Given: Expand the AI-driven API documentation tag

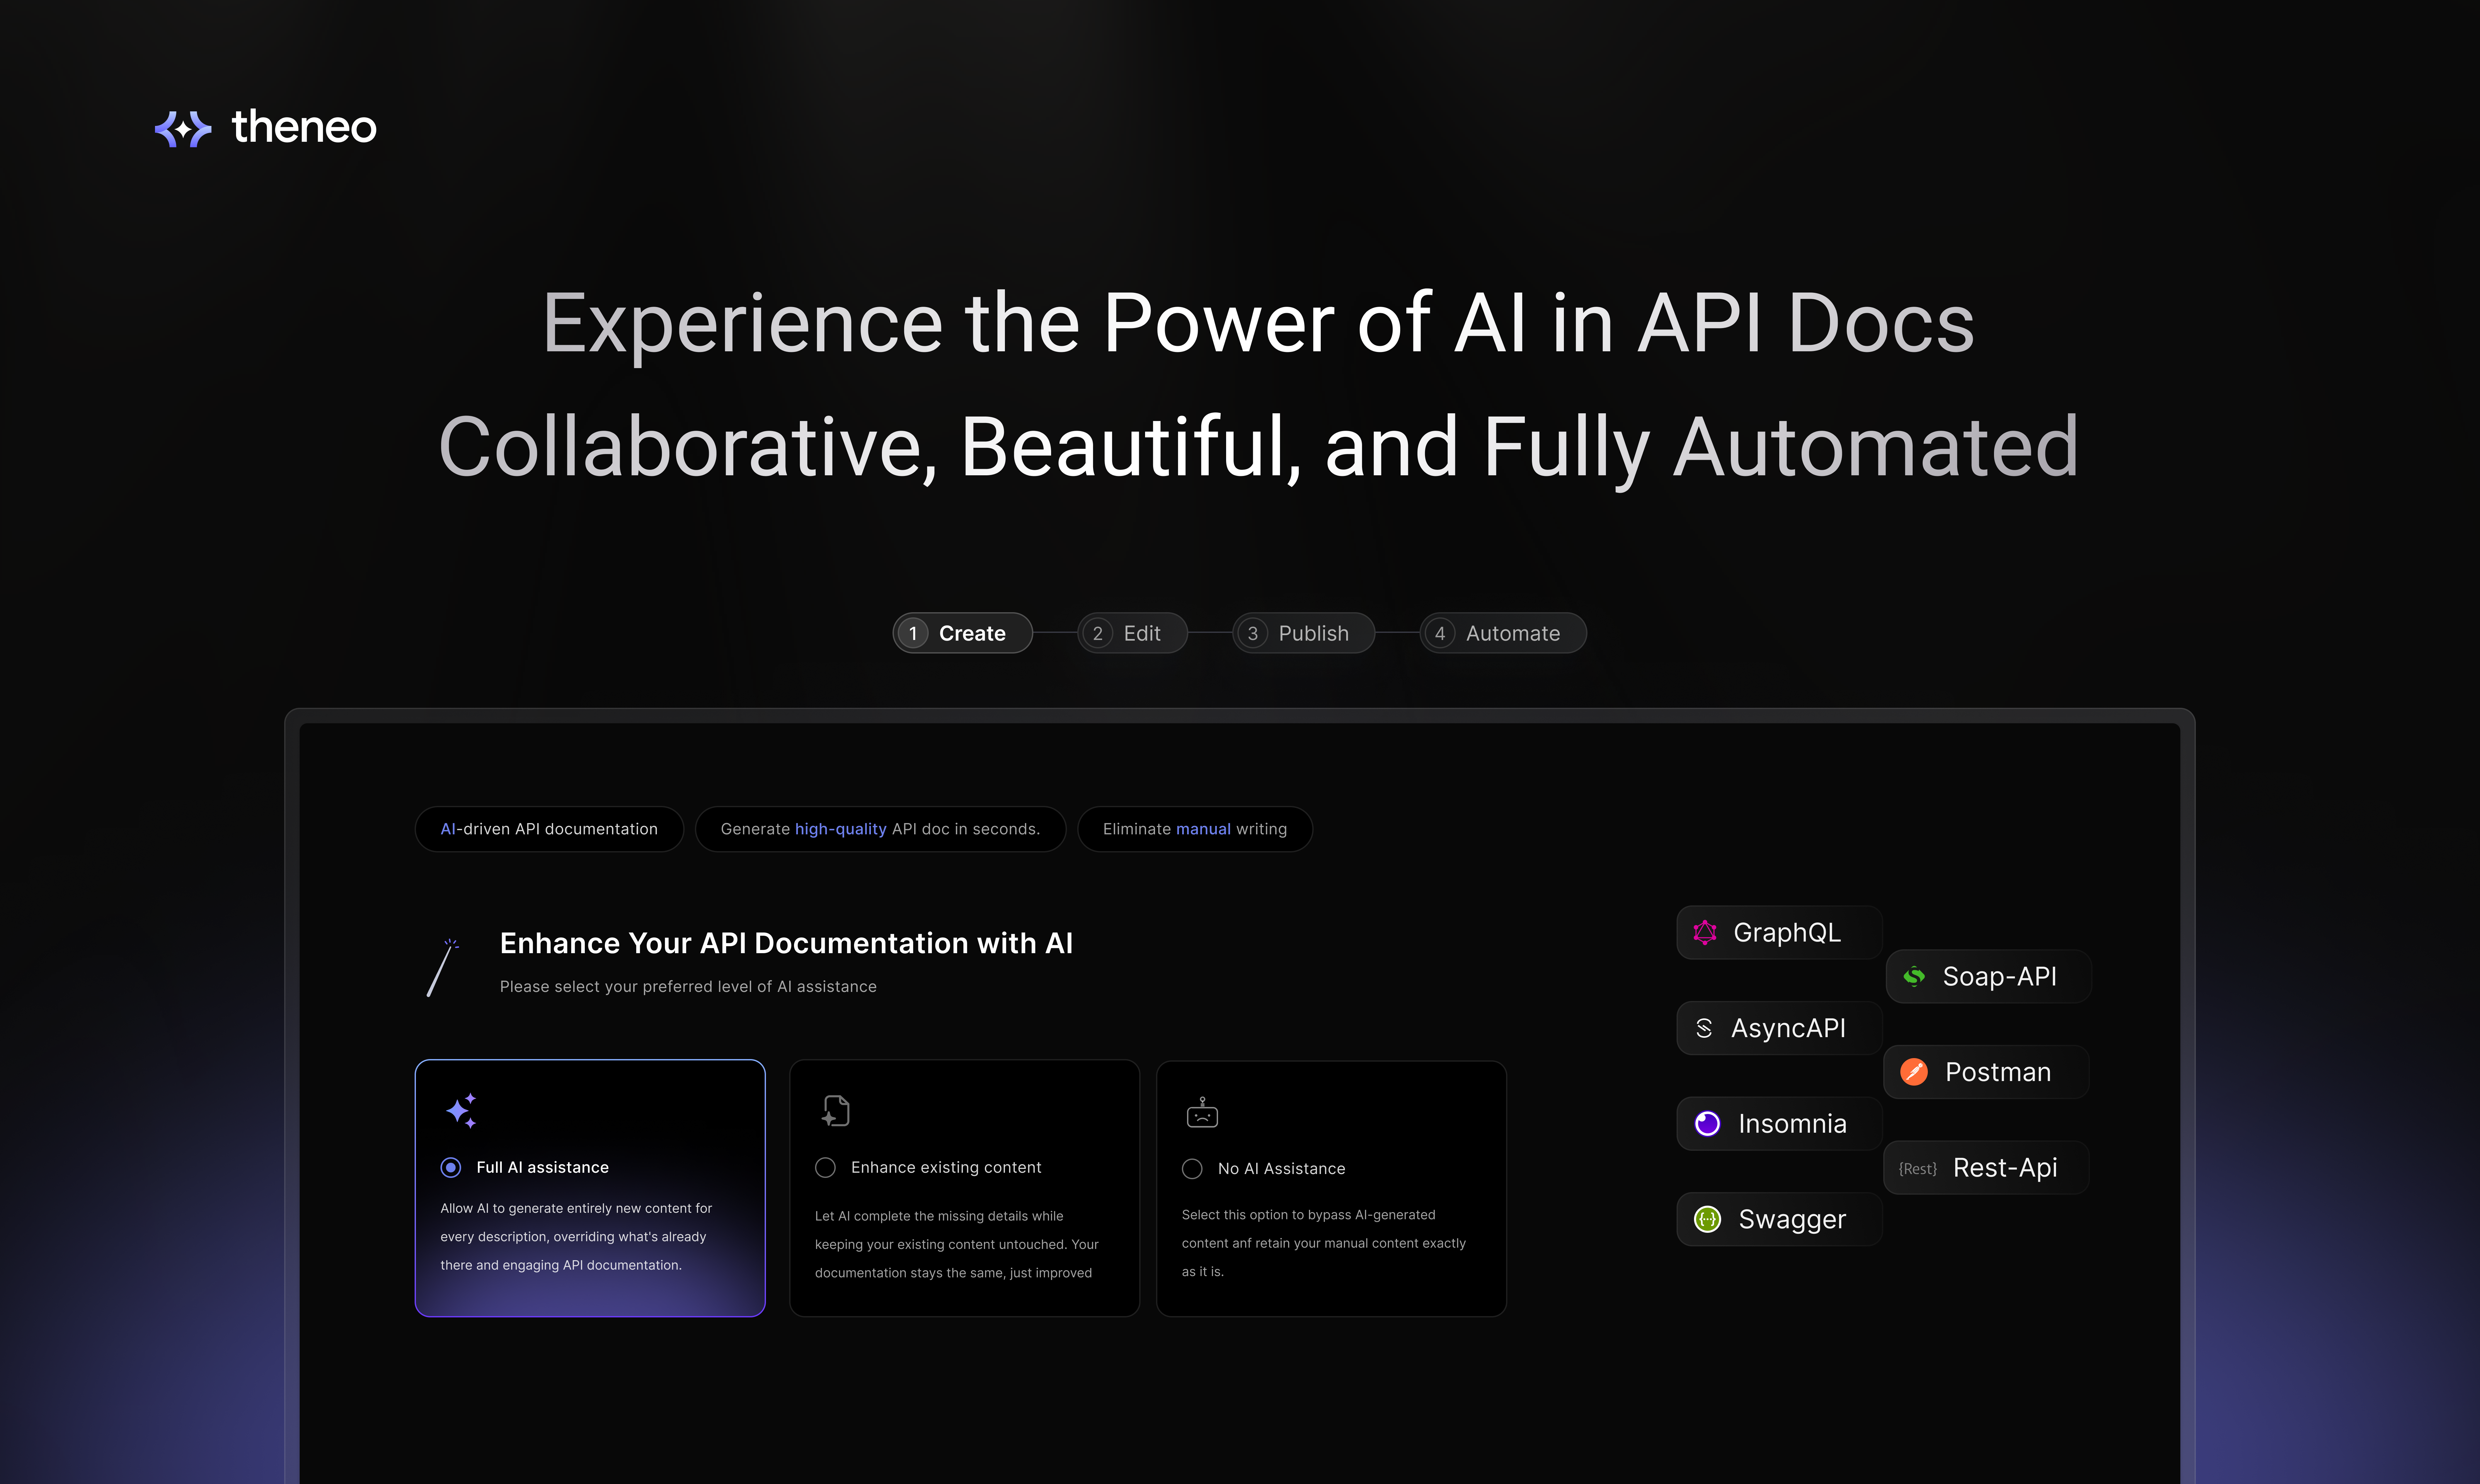Looking at the screenshot, I should point(548,827).
